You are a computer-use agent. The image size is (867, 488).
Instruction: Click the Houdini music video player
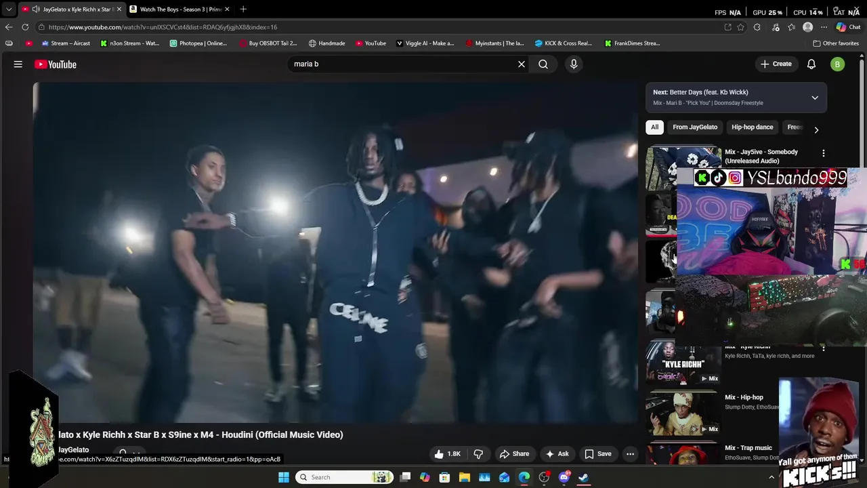[x=335, y=253]
